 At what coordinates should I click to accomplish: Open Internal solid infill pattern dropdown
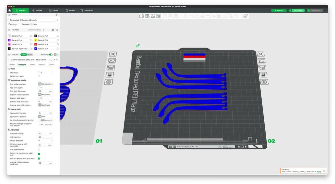(x=45, y=105)
